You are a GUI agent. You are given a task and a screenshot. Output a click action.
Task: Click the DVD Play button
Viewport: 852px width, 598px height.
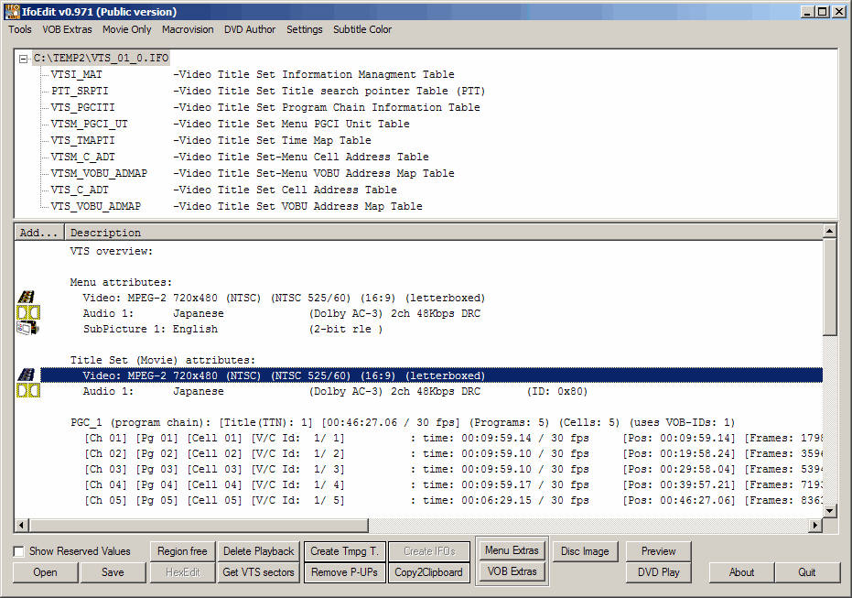click(x=658, y=572)
